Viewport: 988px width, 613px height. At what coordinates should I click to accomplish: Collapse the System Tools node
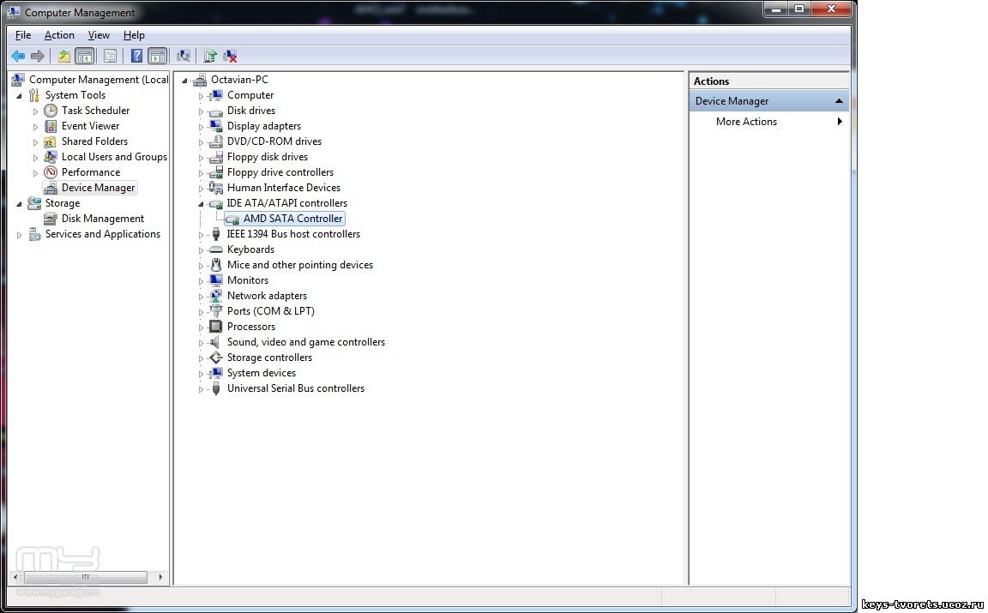click(x=19, y=96)
